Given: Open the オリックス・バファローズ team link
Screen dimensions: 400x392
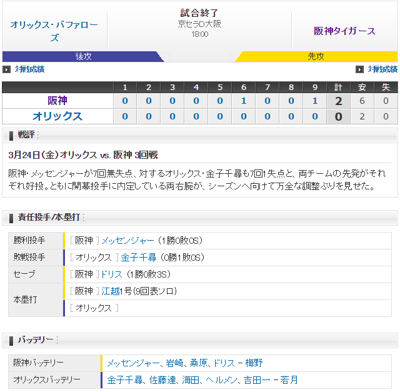Looking at the screenshot, I should pyautogui.click(x=54, y=31).
